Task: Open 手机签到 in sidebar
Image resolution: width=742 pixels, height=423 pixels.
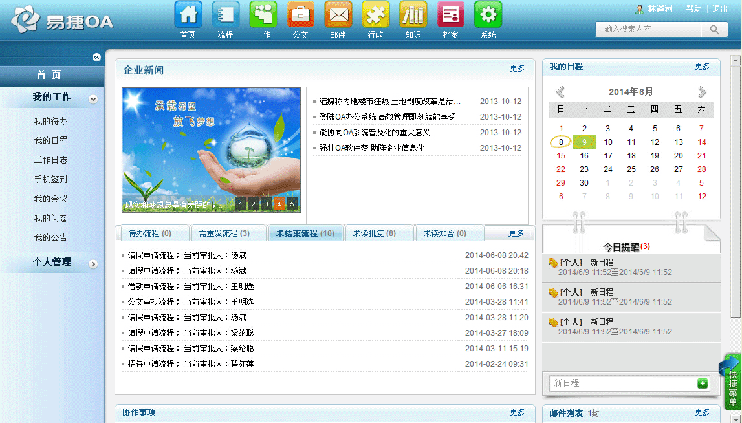Action: [x=50, y=179]
